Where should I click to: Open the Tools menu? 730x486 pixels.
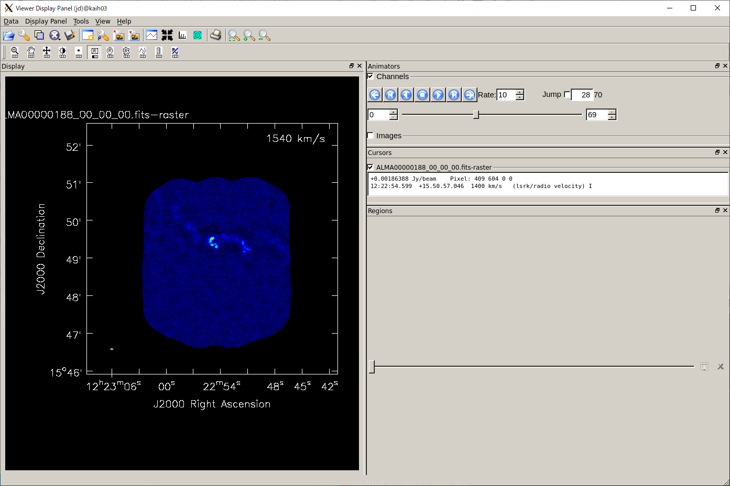click(x=81, y=21)
